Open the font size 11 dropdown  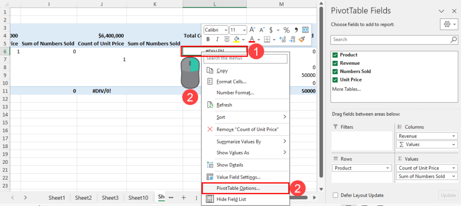pos(244,30)
